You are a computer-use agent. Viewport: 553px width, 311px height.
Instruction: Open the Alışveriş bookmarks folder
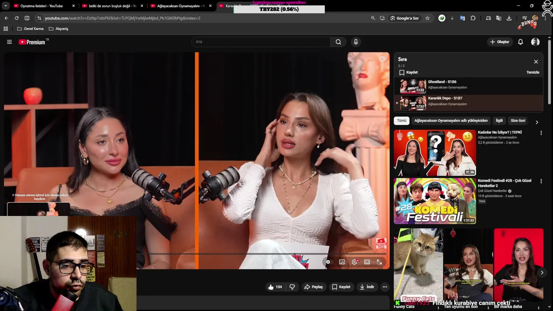[58, 29]
